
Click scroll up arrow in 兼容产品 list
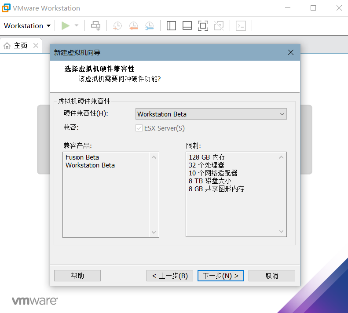tap(154, 157)
